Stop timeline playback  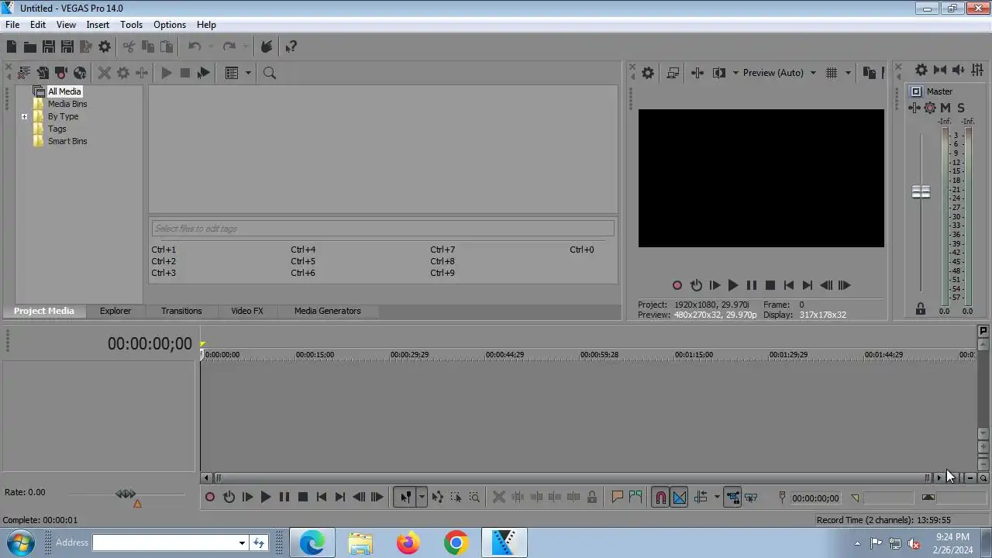(303, 498)
